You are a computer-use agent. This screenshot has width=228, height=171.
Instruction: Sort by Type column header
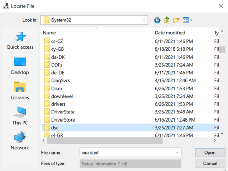(x=216, y=33)
